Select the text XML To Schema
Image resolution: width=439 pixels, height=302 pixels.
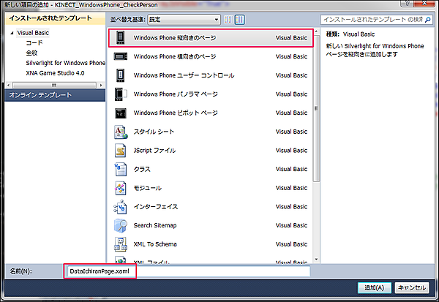[x=155, y=244]
